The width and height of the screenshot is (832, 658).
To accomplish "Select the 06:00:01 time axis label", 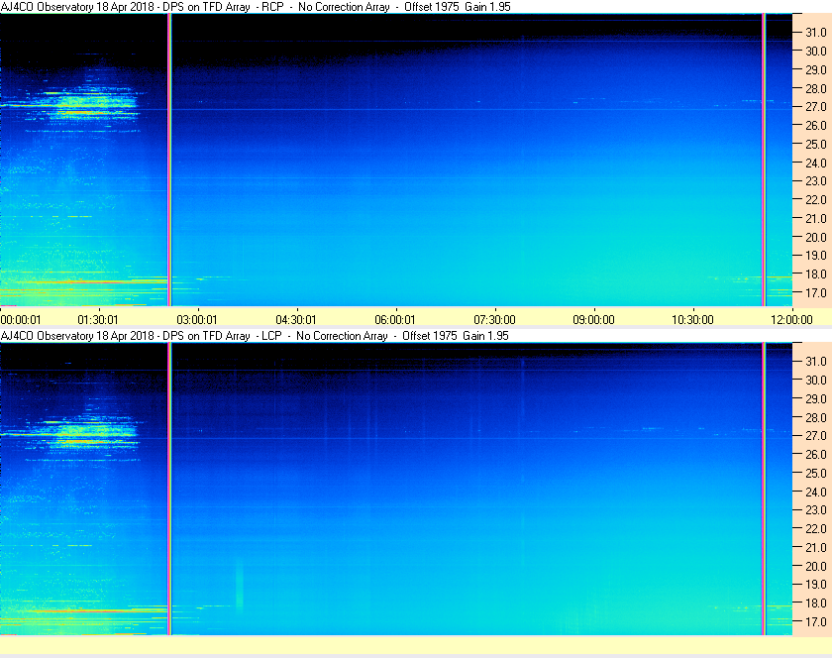I will tap(395, 320).
